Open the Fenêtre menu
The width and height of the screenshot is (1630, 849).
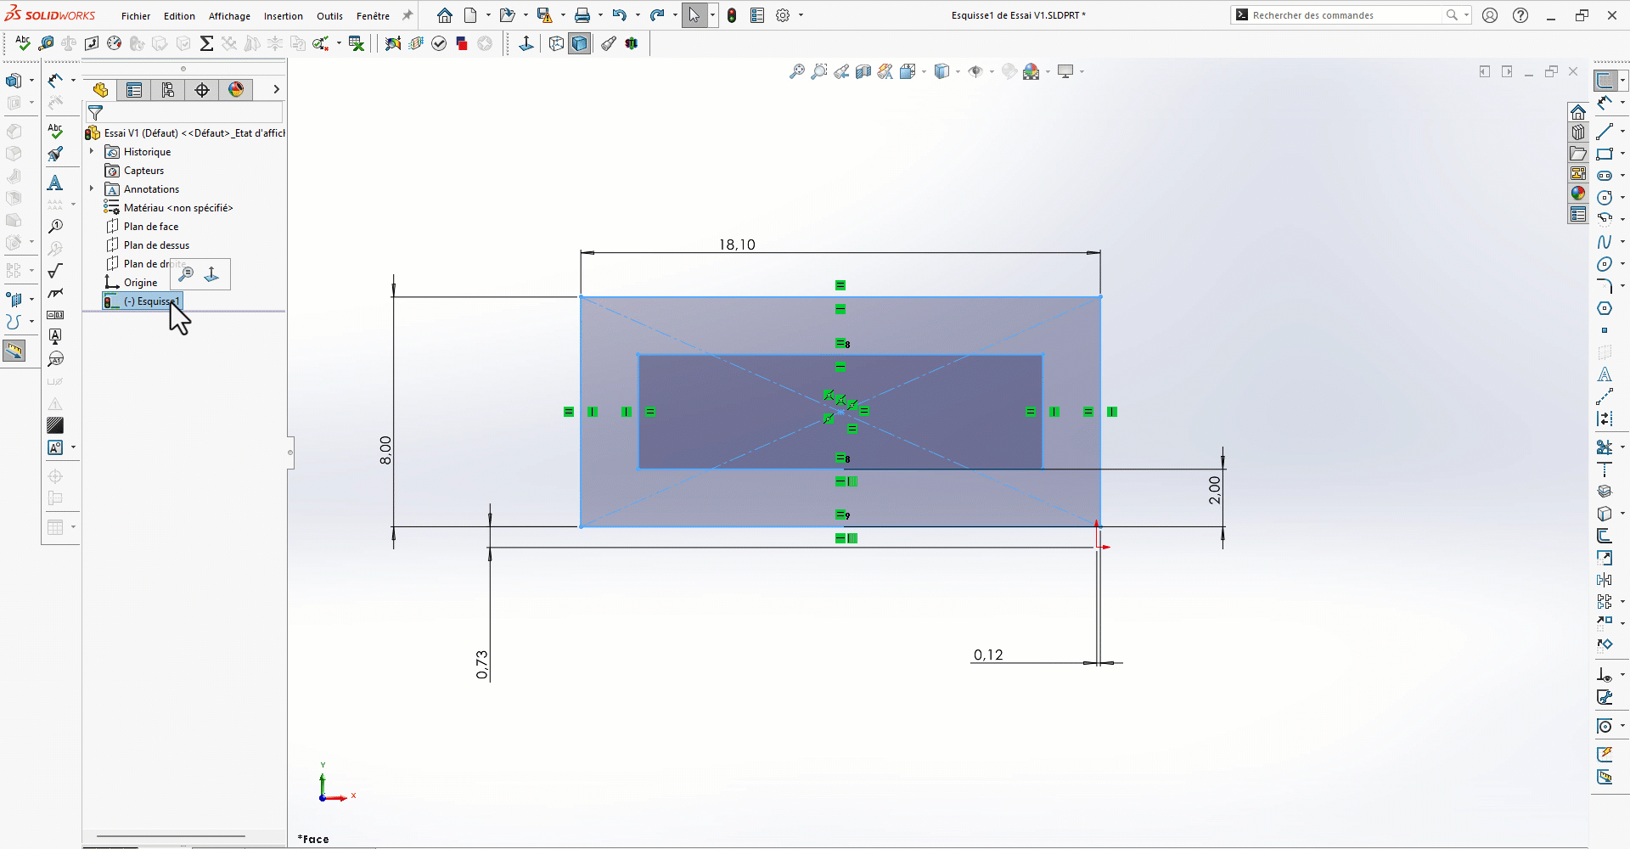(373, 16)
